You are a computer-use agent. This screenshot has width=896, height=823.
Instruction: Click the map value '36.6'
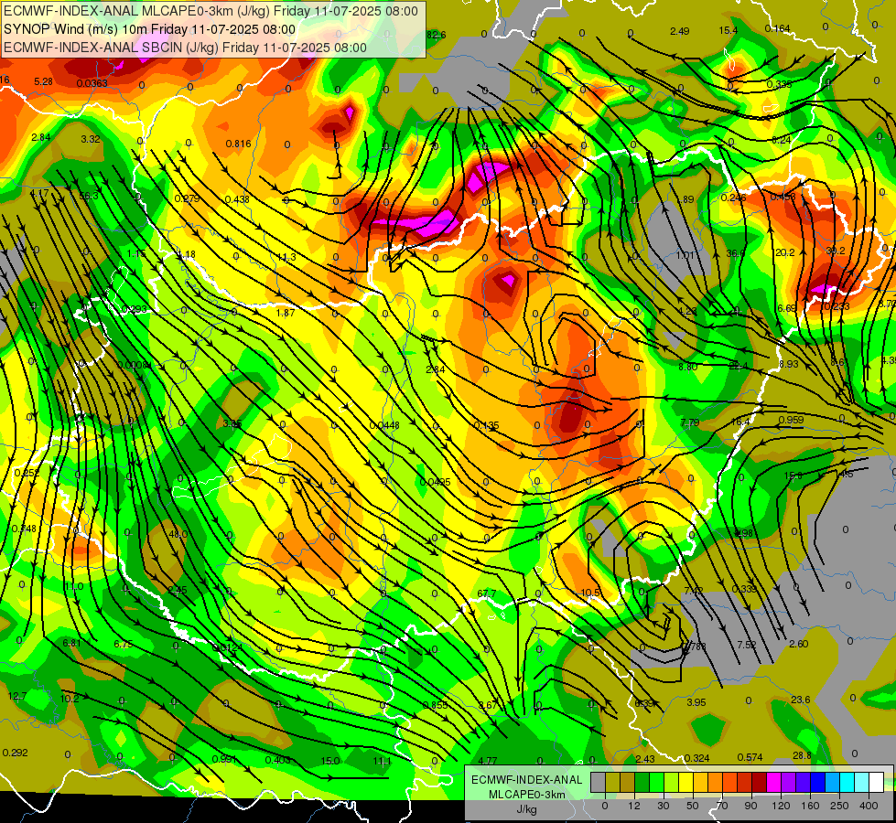[736, 253]
